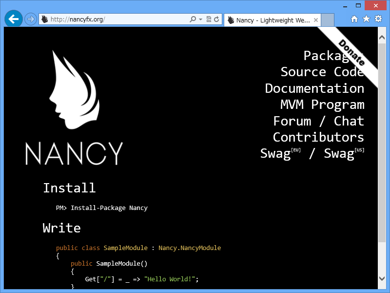Image resolution: width=390 pixels, height=293 pixels.
Task: Go back with the browser back arrow
Action: [14, 19]
